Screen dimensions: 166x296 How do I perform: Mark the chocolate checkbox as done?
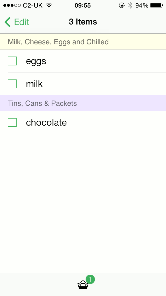point(12,122)
